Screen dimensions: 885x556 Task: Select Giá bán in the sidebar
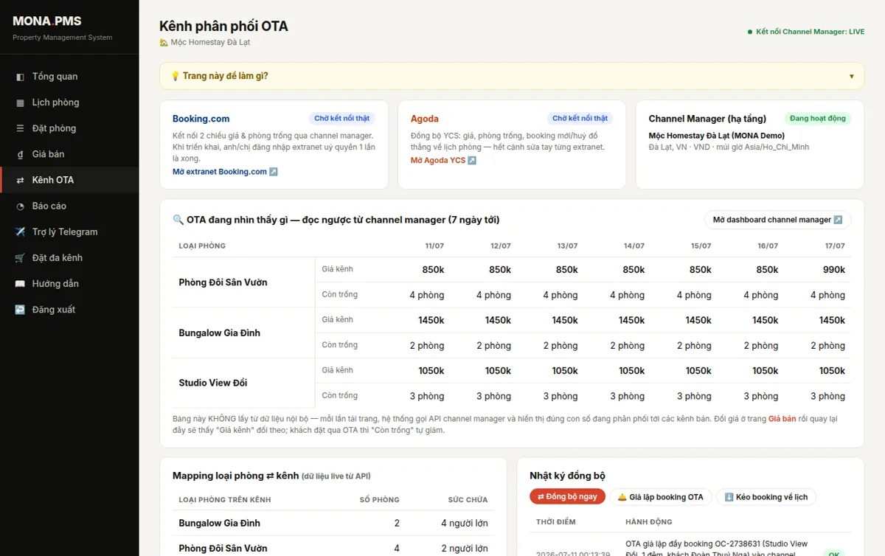tap(69, 154)
